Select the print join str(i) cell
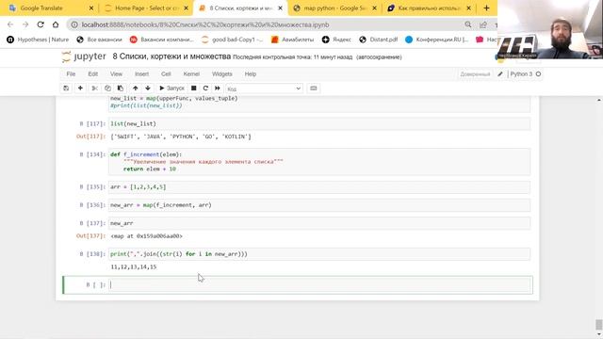 point(319,254)
